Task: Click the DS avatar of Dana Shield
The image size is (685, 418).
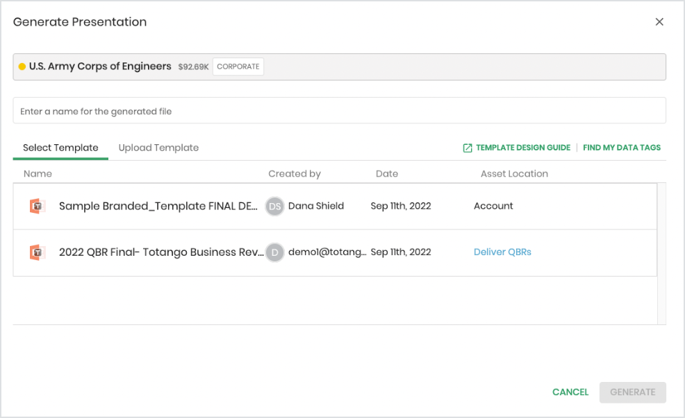Action: point(275,206)
